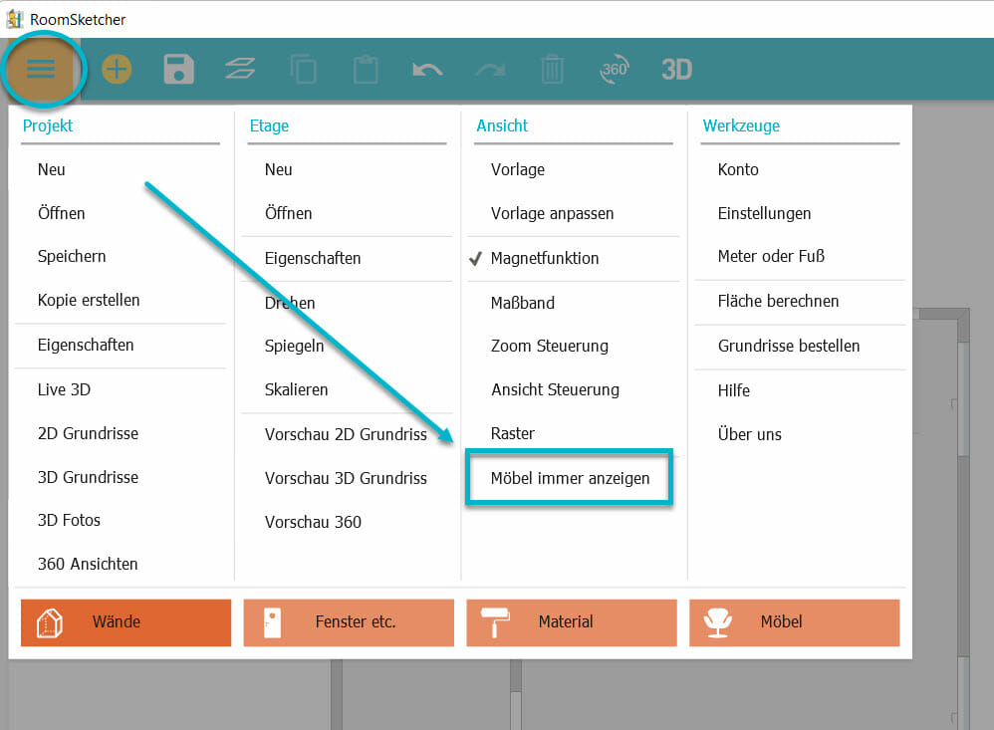Choose Vorlage anpassen
The width and height of the screenshot is (994, 730).
552,213
